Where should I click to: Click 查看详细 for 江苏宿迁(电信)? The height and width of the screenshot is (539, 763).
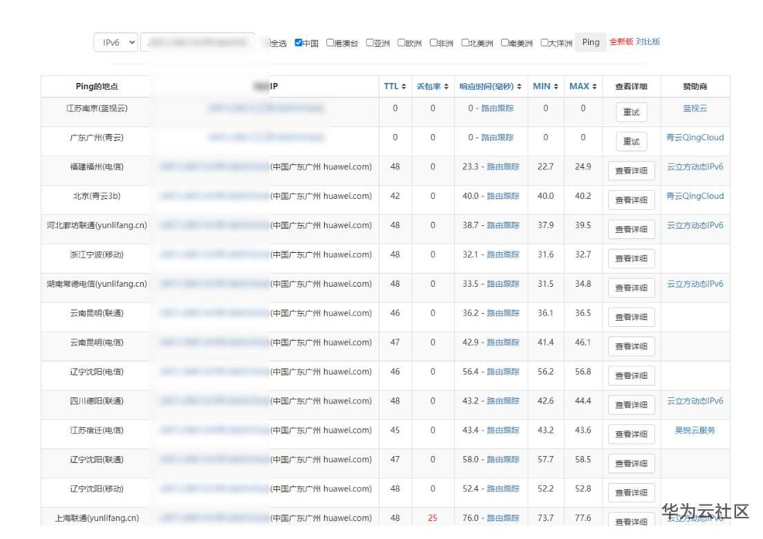pyautogui.click(x=631, y=434)
